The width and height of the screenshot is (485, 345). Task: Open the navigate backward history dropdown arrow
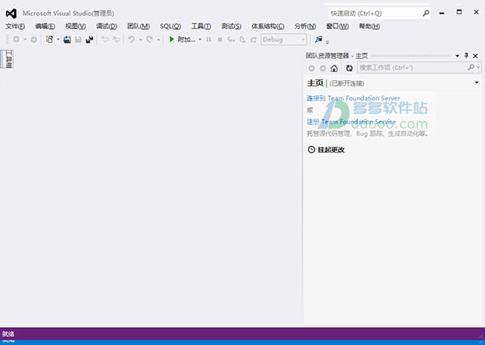coord(25,40)
